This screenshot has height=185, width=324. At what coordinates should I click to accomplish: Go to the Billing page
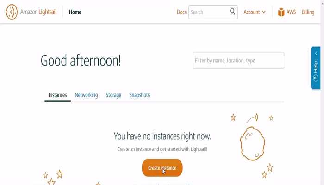pos(308,12)
